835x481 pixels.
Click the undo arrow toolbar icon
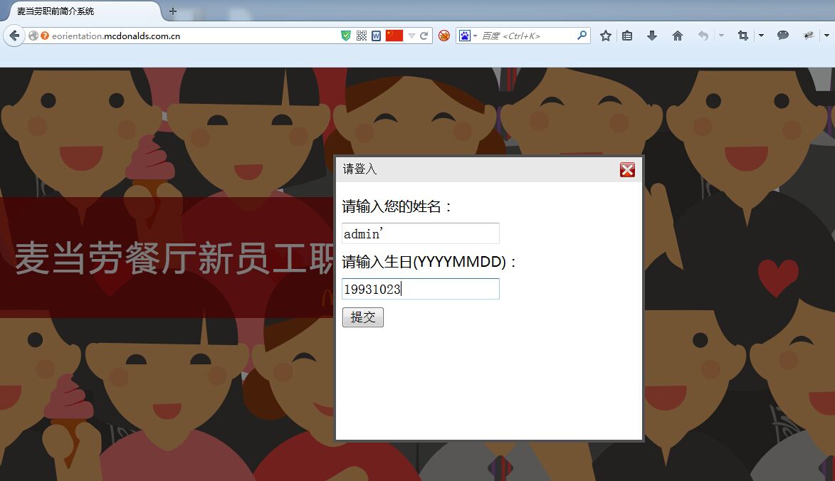[703, 36]
